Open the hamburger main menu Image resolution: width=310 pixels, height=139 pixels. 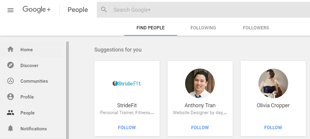point(10,10)
